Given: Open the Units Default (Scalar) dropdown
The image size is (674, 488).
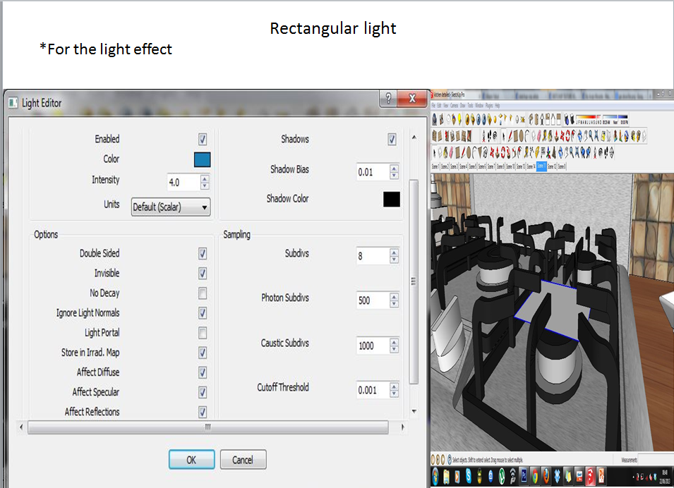Looking at the screenshot, I should (170, 207).
